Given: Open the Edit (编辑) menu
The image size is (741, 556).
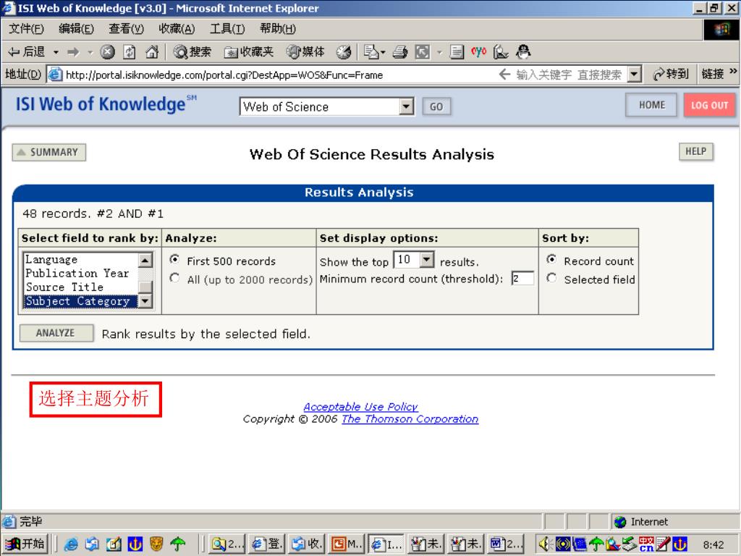Looking at the screenshot, I should click(76, 29).
